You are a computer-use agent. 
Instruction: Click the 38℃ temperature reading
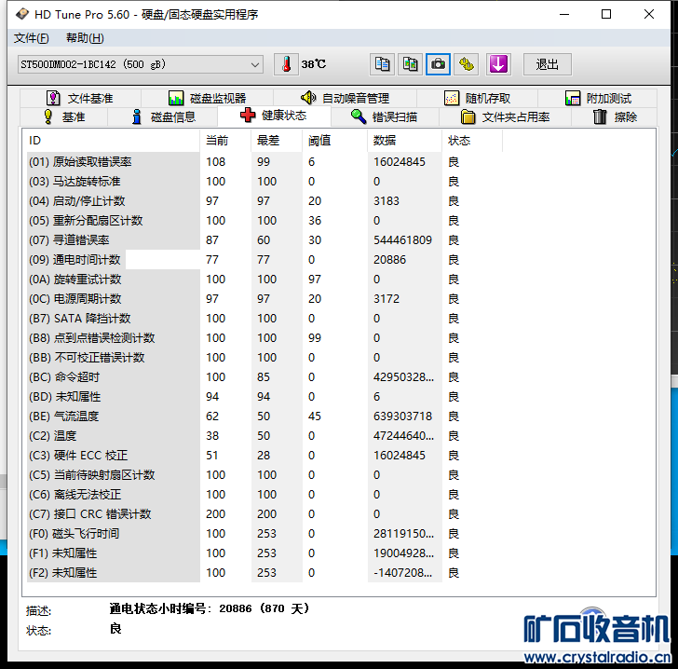coord(314,64)
